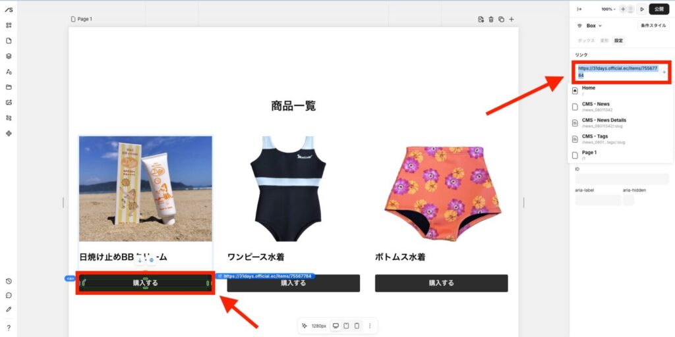Click the live preview play icon
Image resolution: width=675 pixels, height=337 pixels.
pyautogui.click(x=642, y=9)
